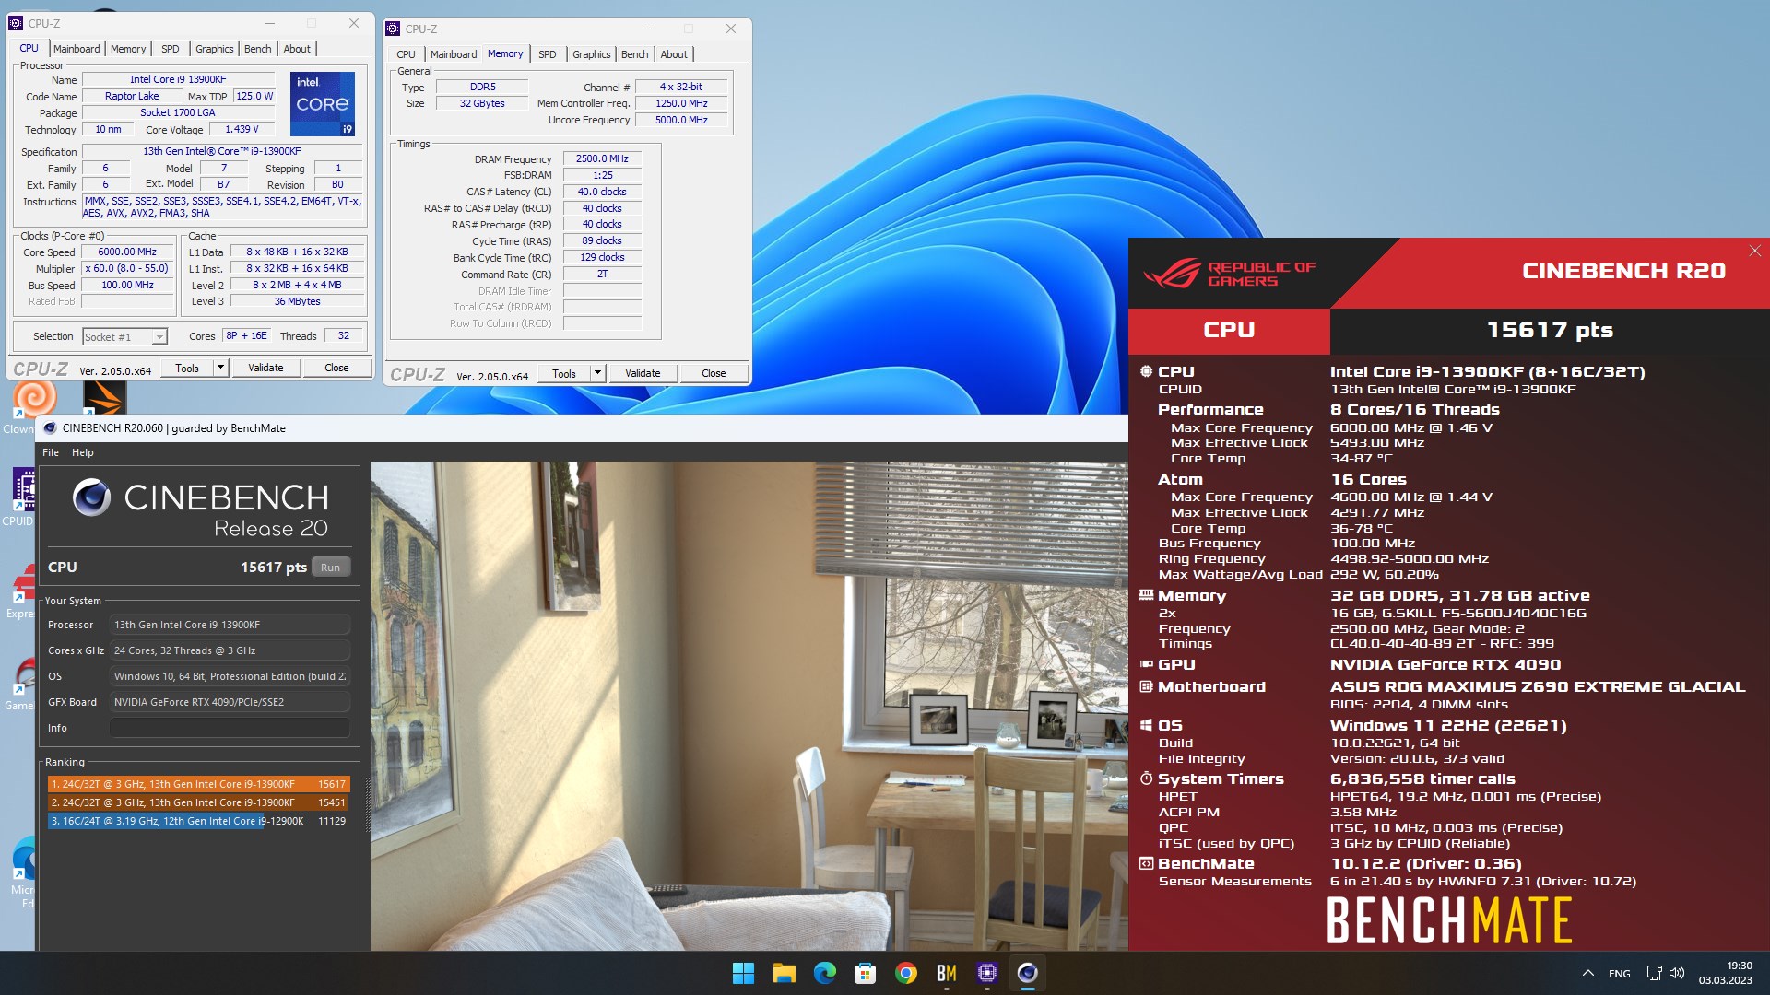Click Tools button in right CPU-Z window
The height and width of the screenshot is (995, 1770).
(x=564, y=373)
